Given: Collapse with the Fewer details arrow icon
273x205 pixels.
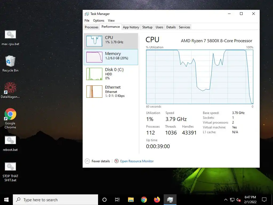Looking at the screenshot, I should (87, 161).
